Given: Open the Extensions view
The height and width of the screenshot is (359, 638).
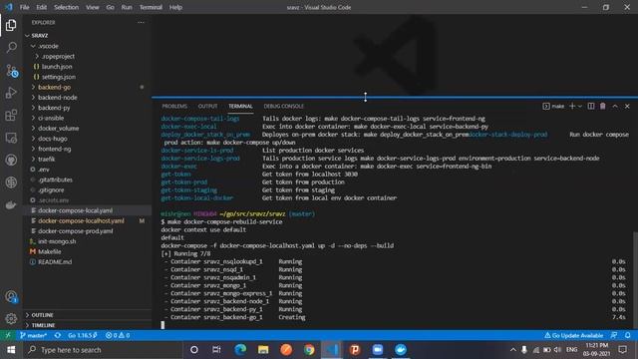Looking at the screenshot, I should [x=11, y=116].
